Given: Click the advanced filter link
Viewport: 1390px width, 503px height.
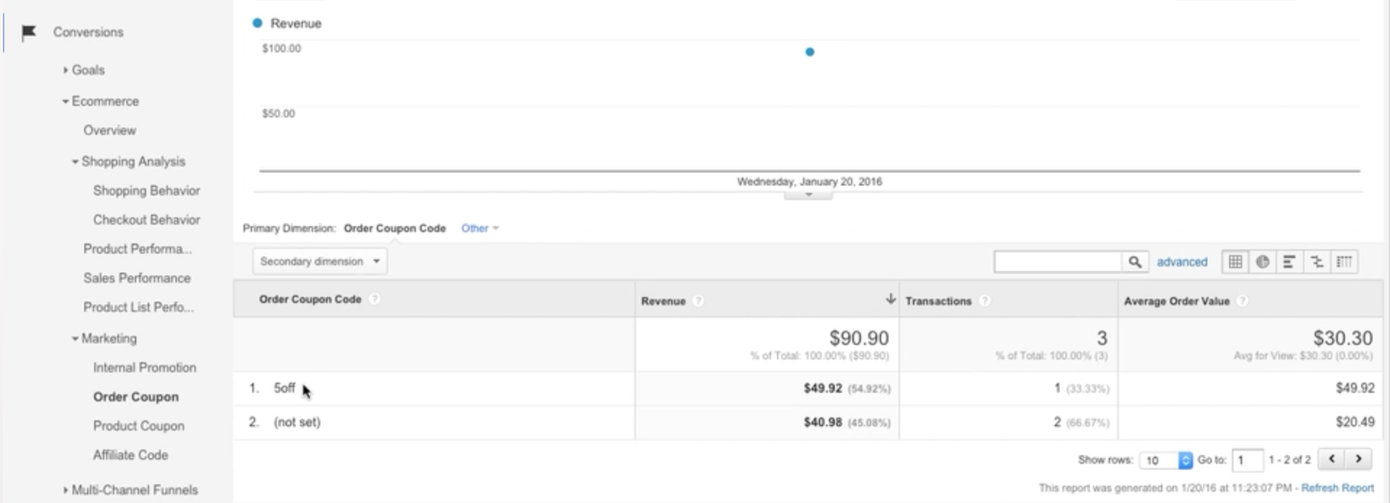Looking at the screenshot, I should click(x=1182, y=262).
